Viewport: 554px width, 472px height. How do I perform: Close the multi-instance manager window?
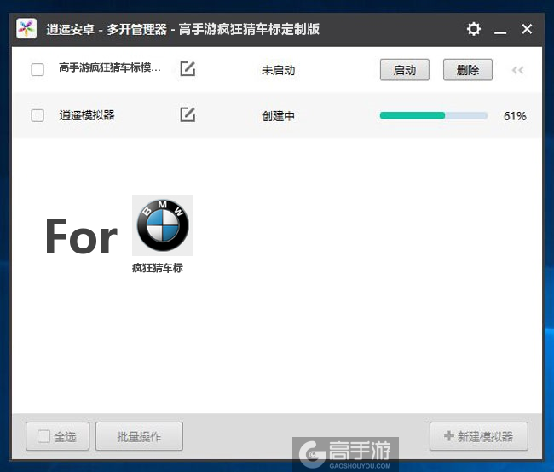527,29
